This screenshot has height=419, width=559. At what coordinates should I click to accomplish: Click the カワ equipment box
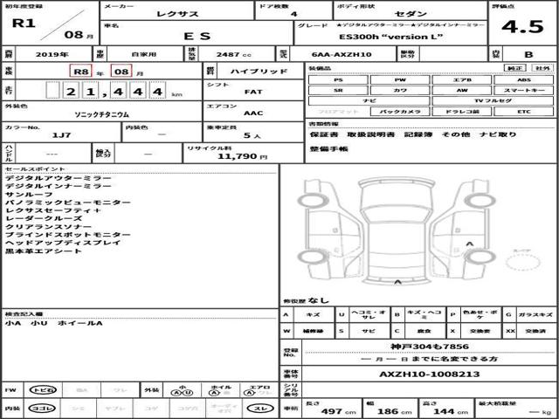tap(400, 91)
